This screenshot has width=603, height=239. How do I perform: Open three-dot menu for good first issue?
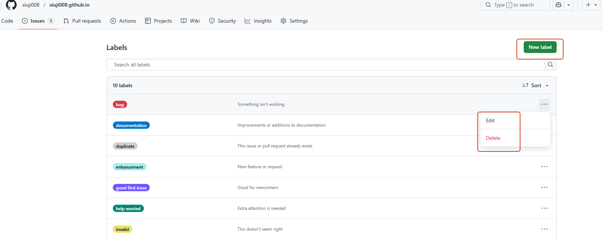[x=544, y=188]
